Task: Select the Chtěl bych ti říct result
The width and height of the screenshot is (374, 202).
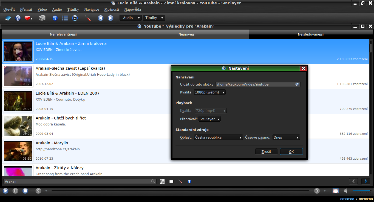Action: pos(185,126)
